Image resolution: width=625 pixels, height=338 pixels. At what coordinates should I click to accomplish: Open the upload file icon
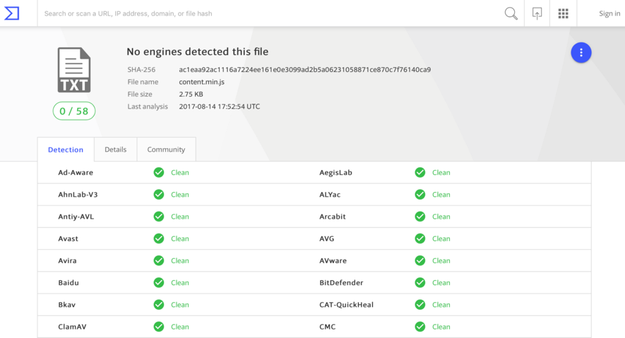click(537, 13)
